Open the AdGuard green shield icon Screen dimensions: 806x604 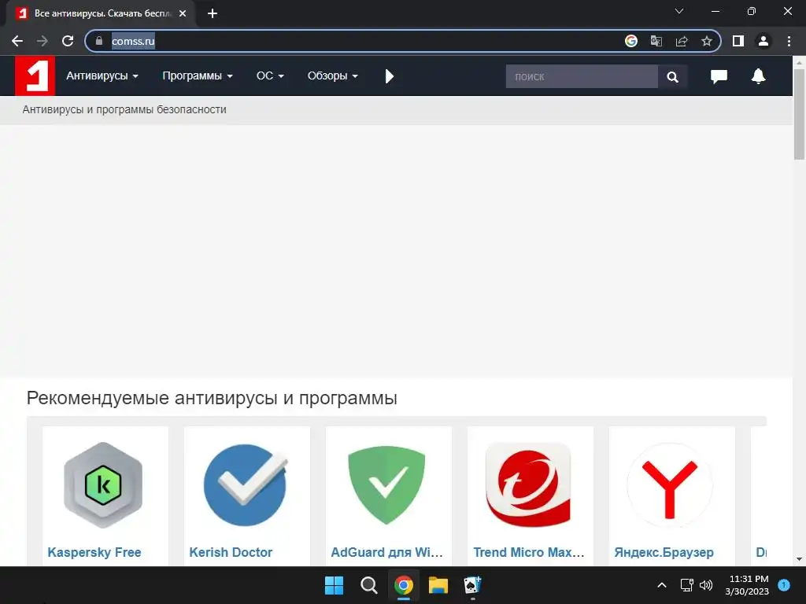coord(386,484)
